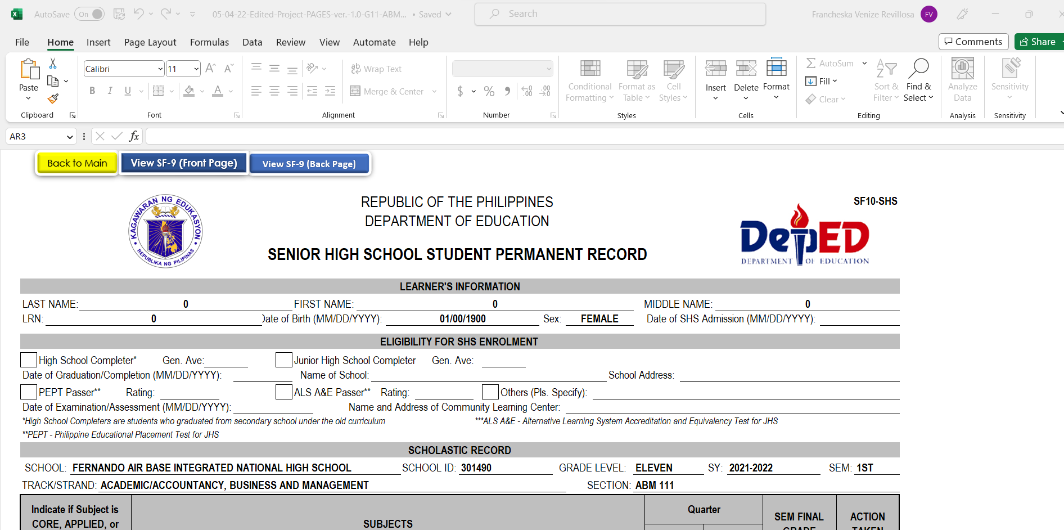1064x530 pixels.
Task: Click View SF-9 (Front Page) button
Action: click(184, 163)
